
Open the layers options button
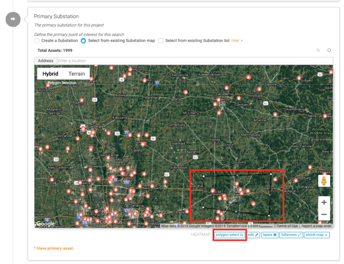click(x=269, y=235)
